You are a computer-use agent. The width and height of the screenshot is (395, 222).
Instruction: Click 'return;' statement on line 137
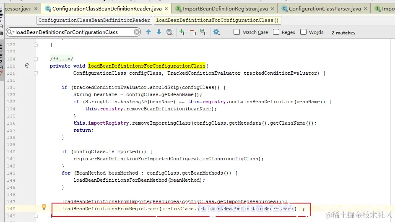pyautogui.click(x=83, y=130)
